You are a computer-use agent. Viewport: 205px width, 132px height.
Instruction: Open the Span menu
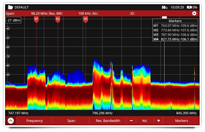pyautogui.click(x=71, y=121)
